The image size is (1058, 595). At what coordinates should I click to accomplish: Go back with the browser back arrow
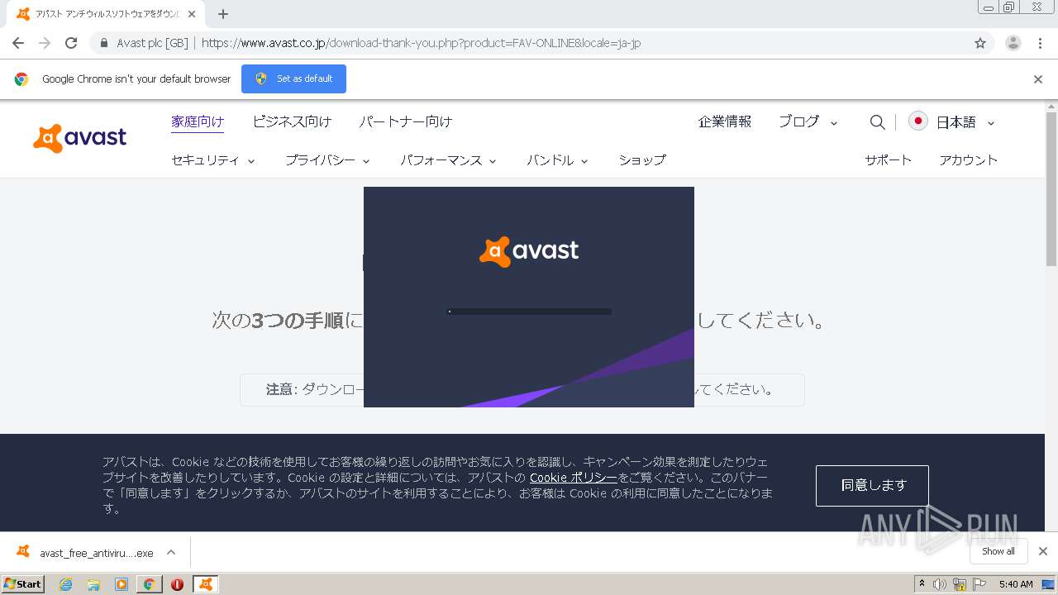pyautogui.click(x=18, y=43)
